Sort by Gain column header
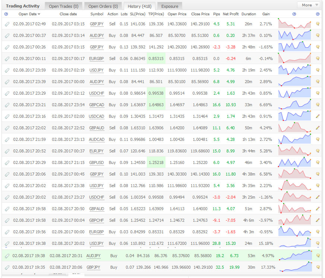 (x=266, y=14)
